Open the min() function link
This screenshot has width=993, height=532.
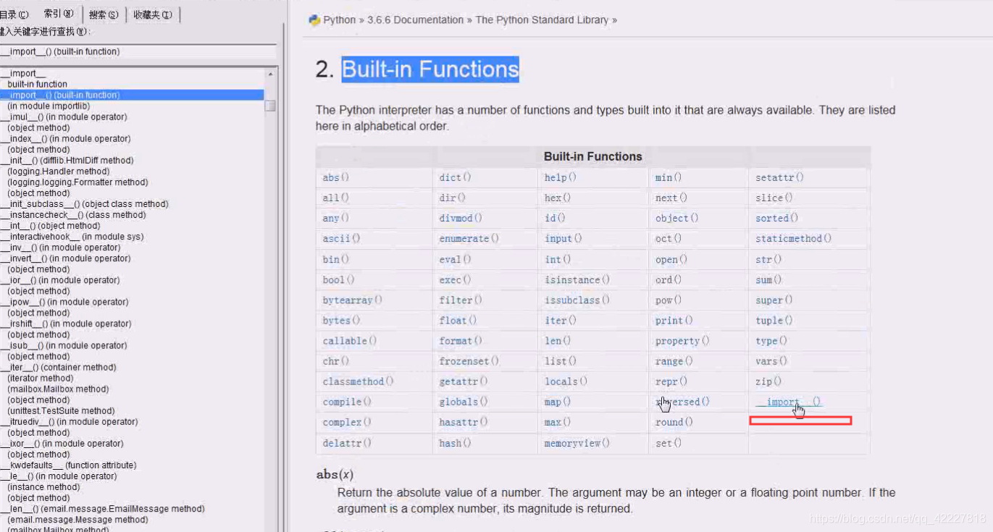point(669,177)
